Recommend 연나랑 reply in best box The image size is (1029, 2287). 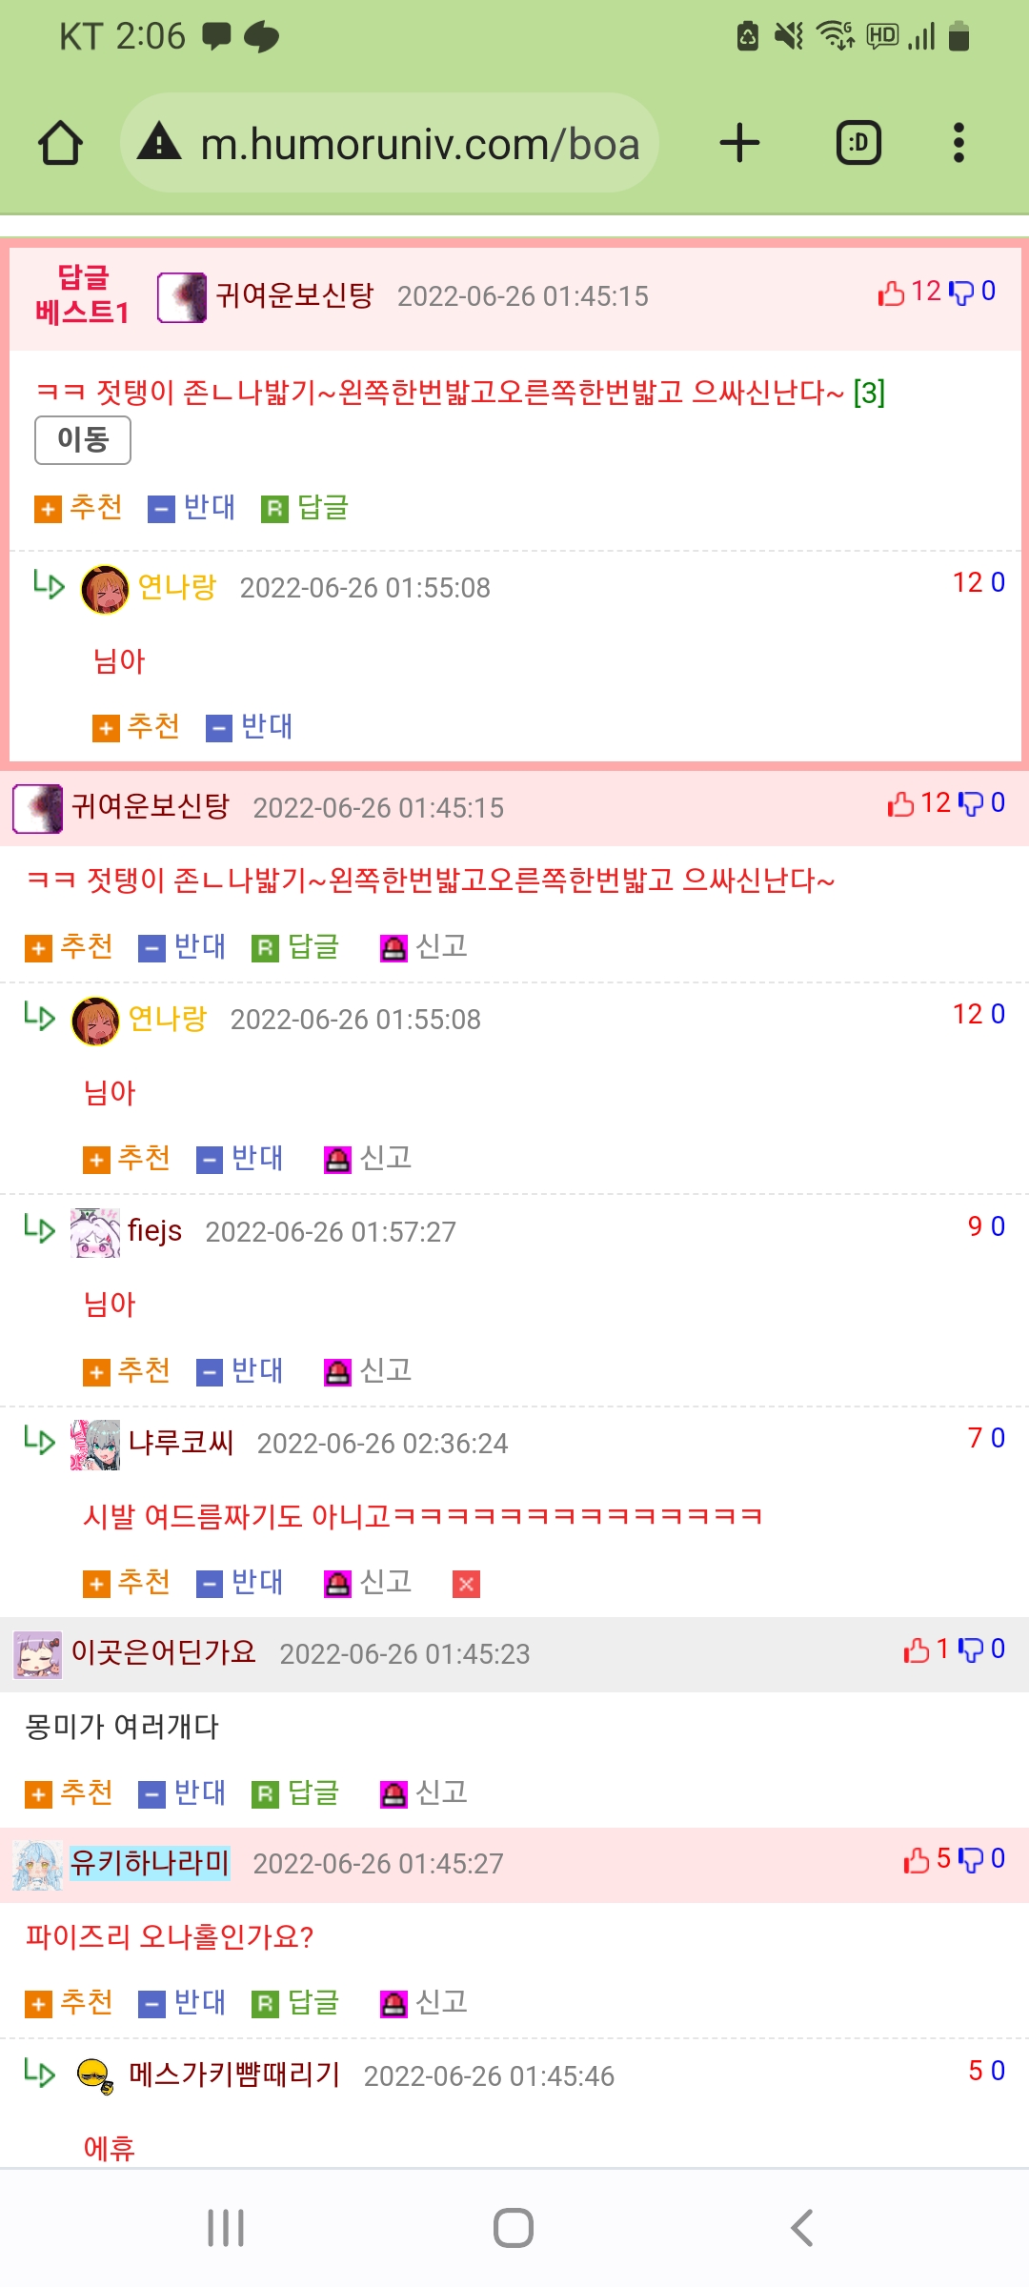point(136,727)
